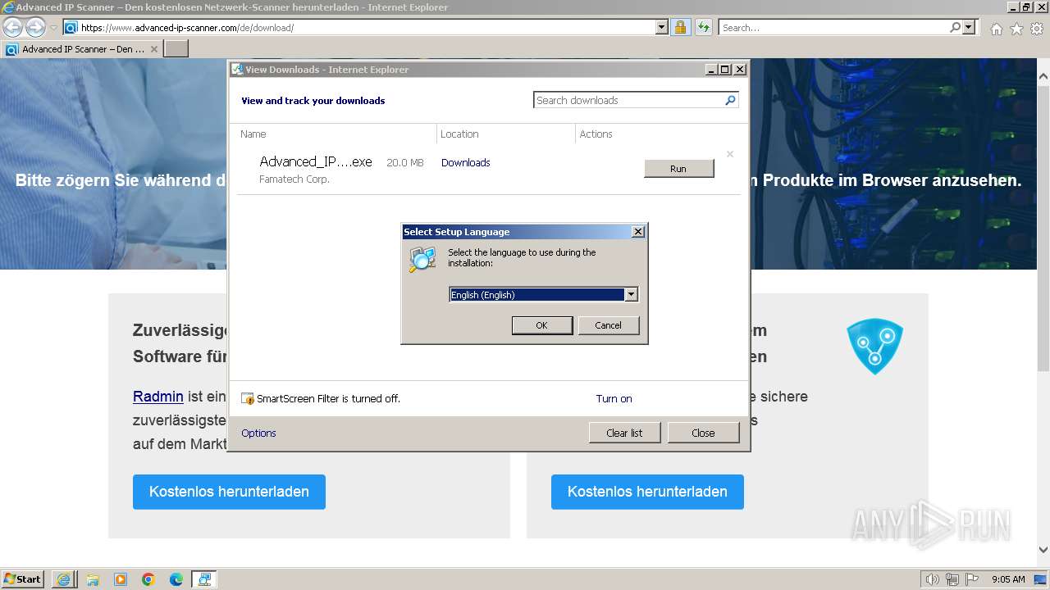Expand address bar history dropdown
Screen dimensions: 1050x590
click(662, 27)
